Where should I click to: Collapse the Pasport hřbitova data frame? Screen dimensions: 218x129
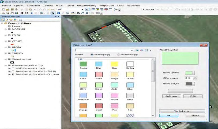(x=2, y=23)
